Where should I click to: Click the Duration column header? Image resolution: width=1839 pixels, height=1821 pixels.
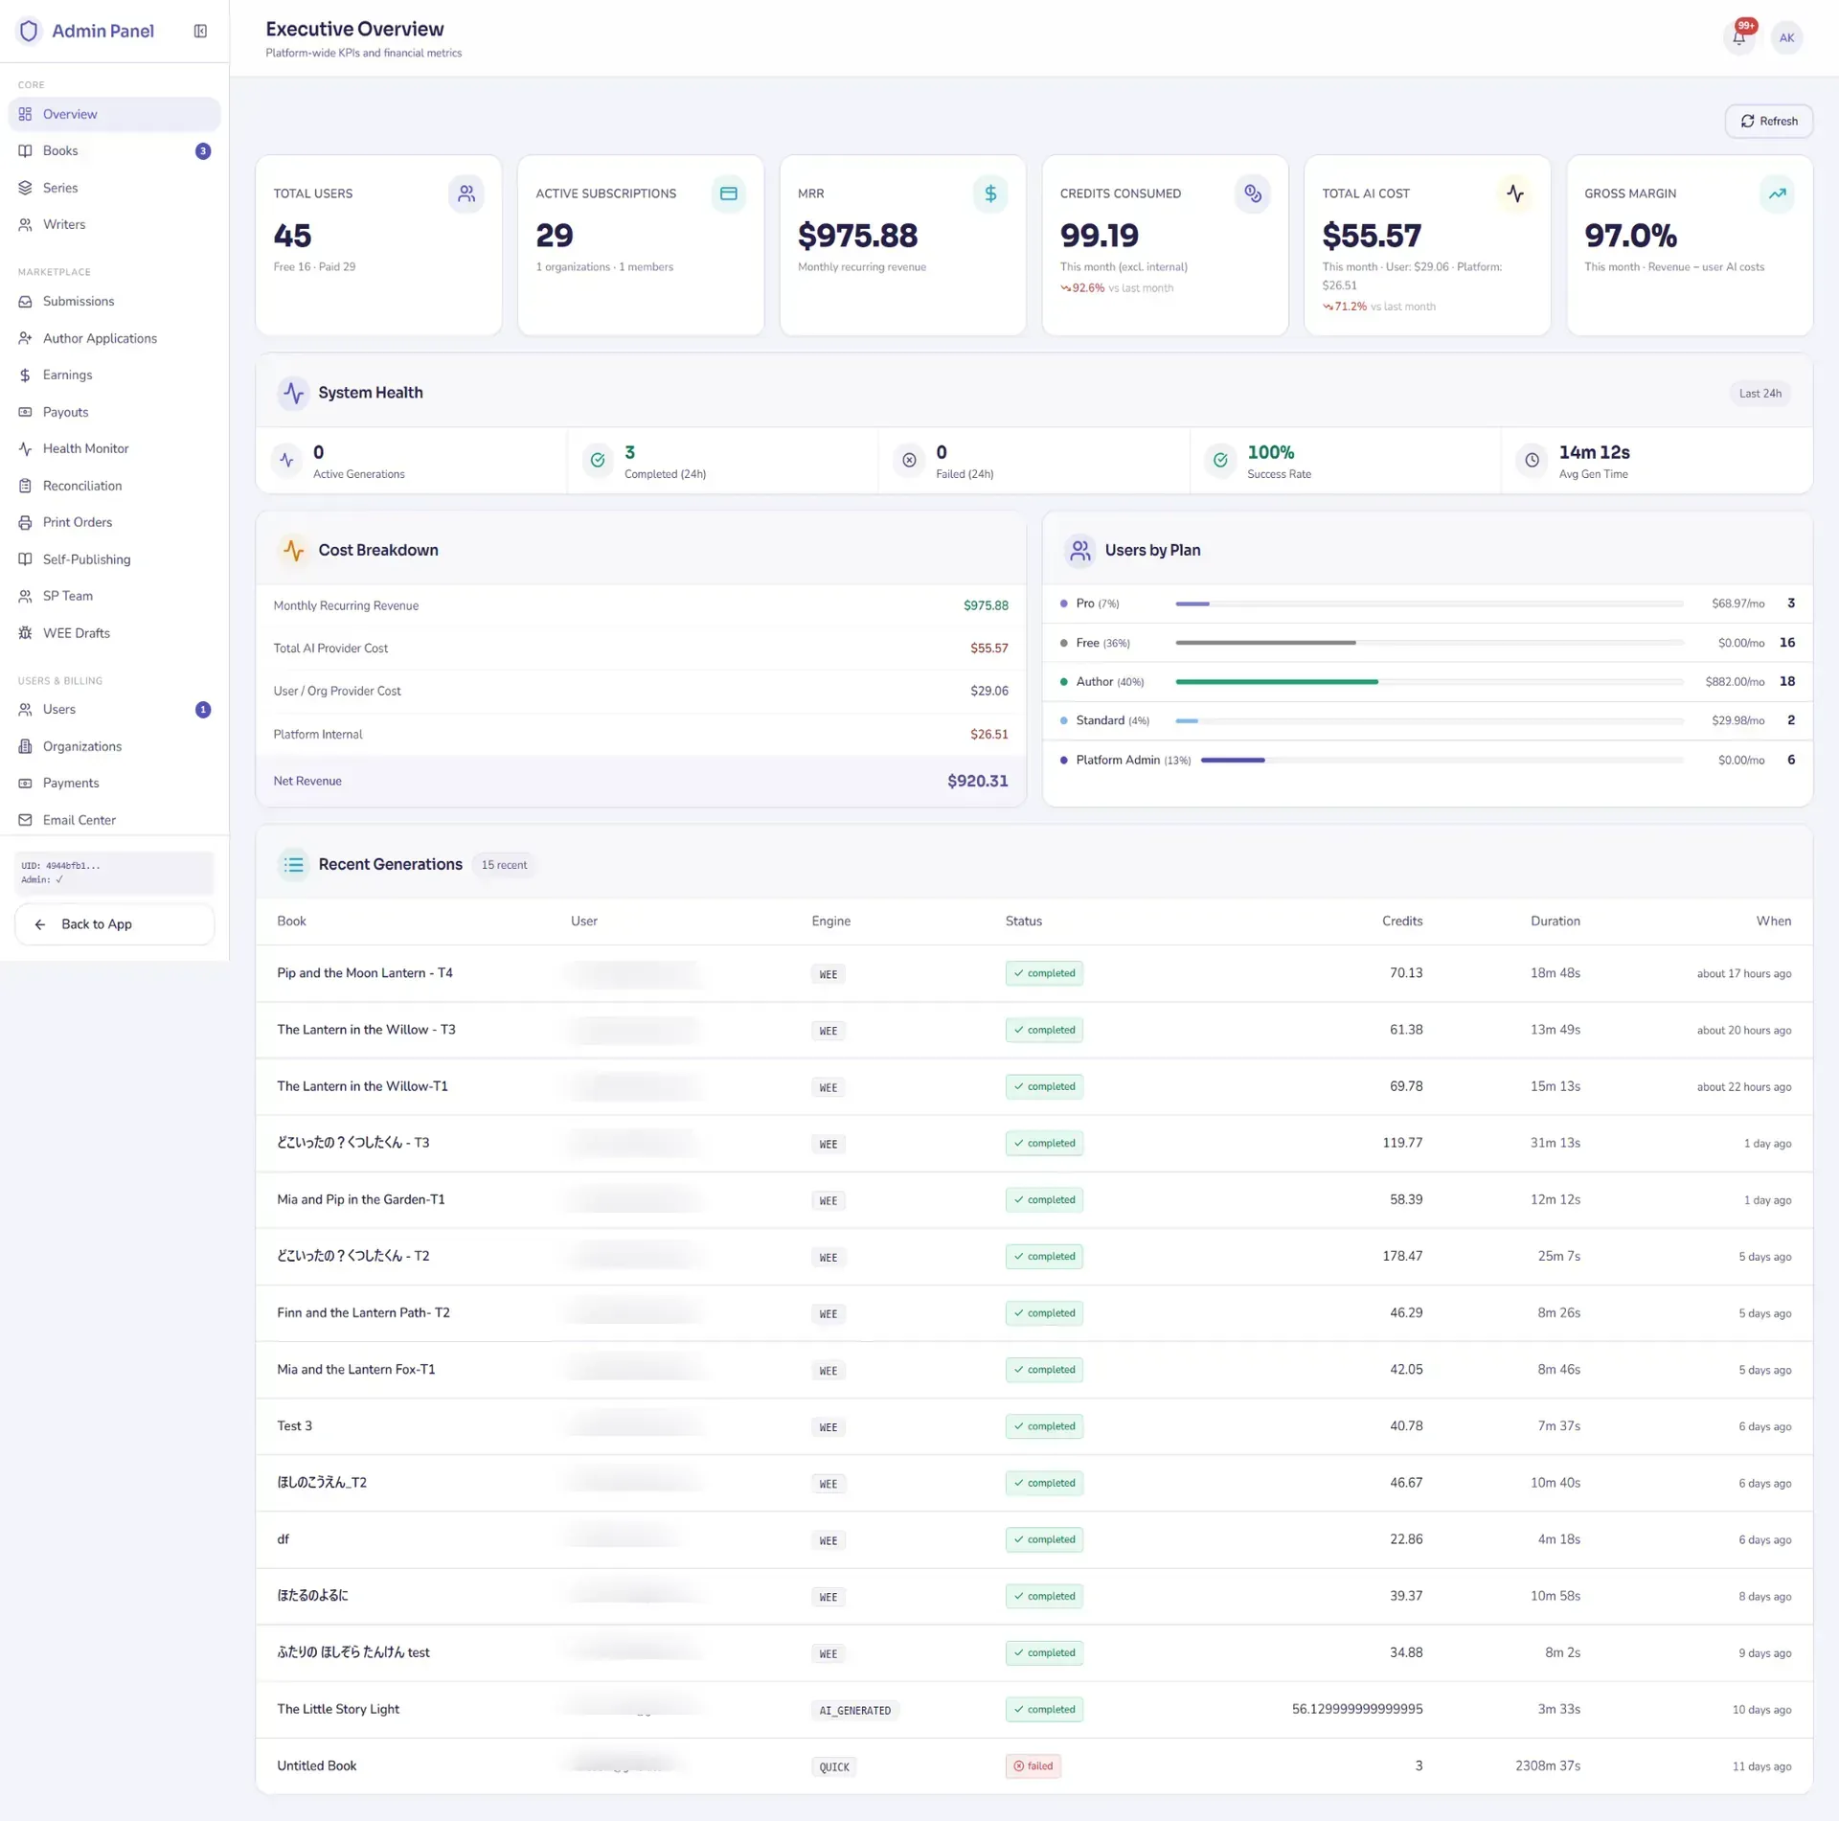[1555, 921]
